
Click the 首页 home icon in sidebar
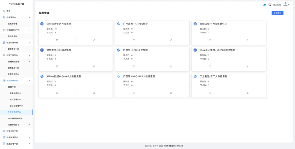click(x=4, y=11)
